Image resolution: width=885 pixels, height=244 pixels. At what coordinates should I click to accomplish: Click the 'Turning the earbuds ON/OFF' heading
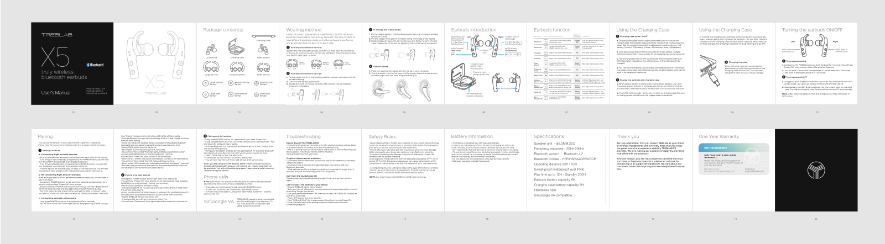(812, 30)
